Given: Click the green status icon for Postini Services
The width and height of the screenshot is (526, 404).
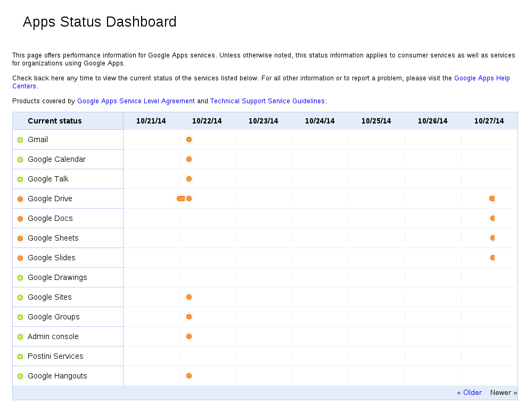Looking at the screenshot, I should 20,357.
